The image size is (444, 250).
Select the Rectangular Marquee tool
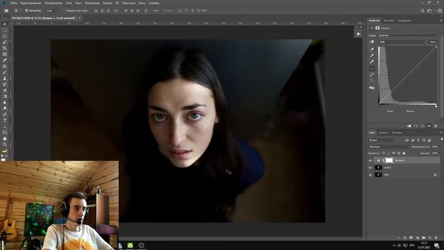pyautogui.click(x=5, y=30)
